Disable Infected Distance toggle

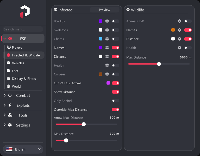(x=115, y=56)
